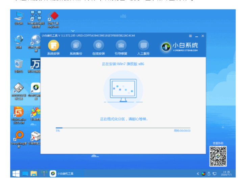This screenshot has width=247, height=182.
Task: Click 正在格式化分区 status text
Action: point(124,119)
